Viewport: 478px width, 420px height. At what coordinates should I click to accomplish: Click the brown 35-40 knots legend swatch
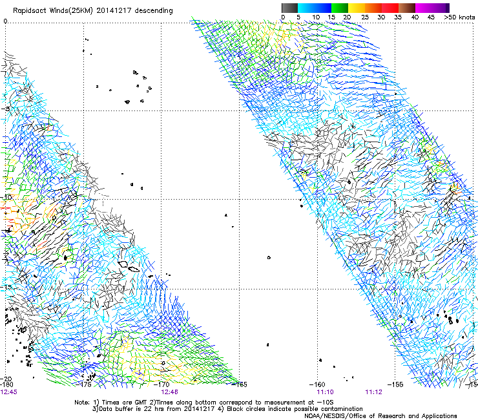pos(407,8)
